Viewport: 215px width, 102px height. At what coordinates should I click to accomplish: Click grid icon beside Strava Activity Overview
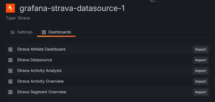coord(10,81)
